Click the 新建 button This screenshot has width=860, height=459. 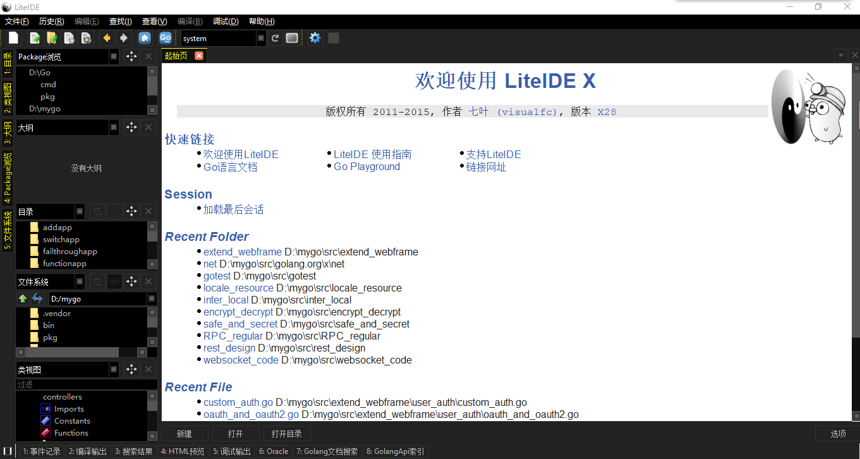185,434
